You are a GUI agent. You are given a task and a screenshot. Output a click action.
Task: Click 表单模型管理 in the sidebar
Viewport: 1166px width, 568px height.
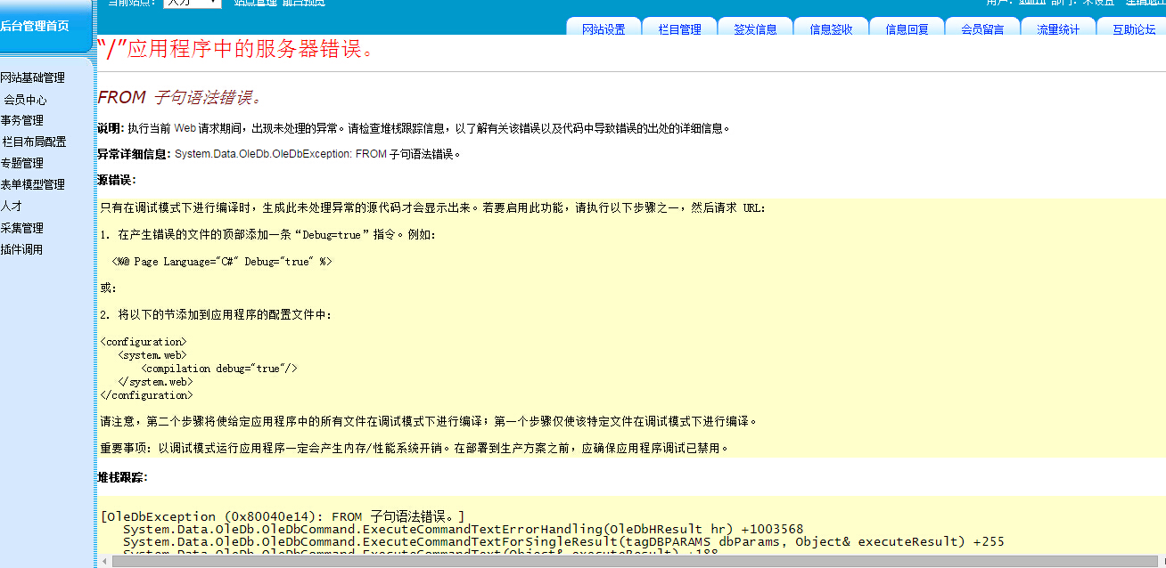coord(33,184)
